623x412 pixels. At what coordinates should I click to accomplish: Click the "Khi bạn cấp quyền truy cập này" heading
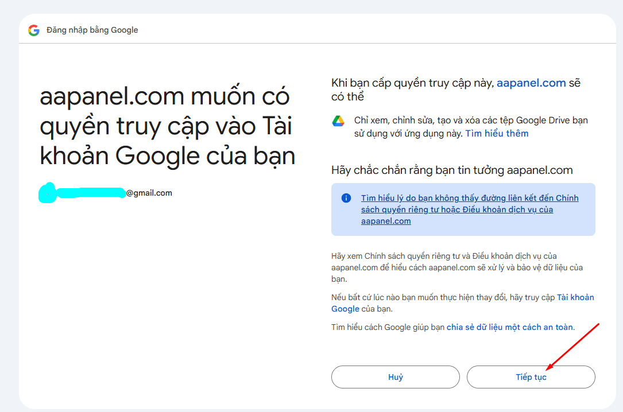[413, 83]
